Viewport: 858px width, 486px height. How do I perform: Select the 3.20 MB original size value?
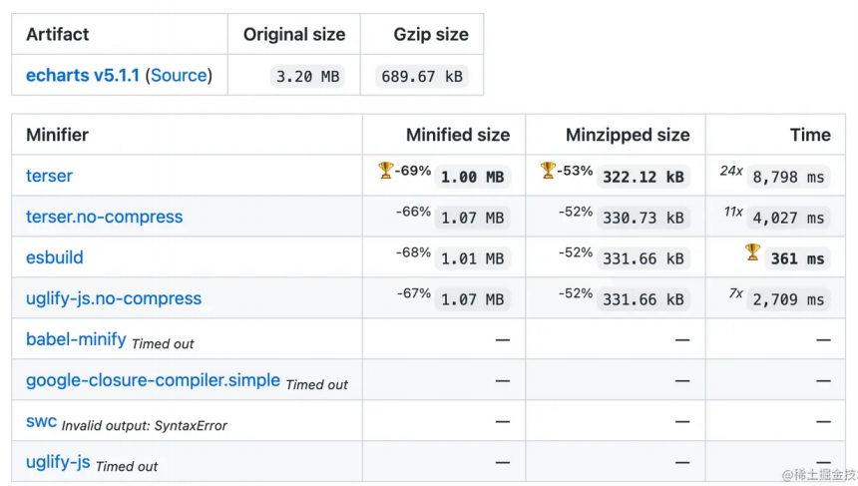pos(307,77)
